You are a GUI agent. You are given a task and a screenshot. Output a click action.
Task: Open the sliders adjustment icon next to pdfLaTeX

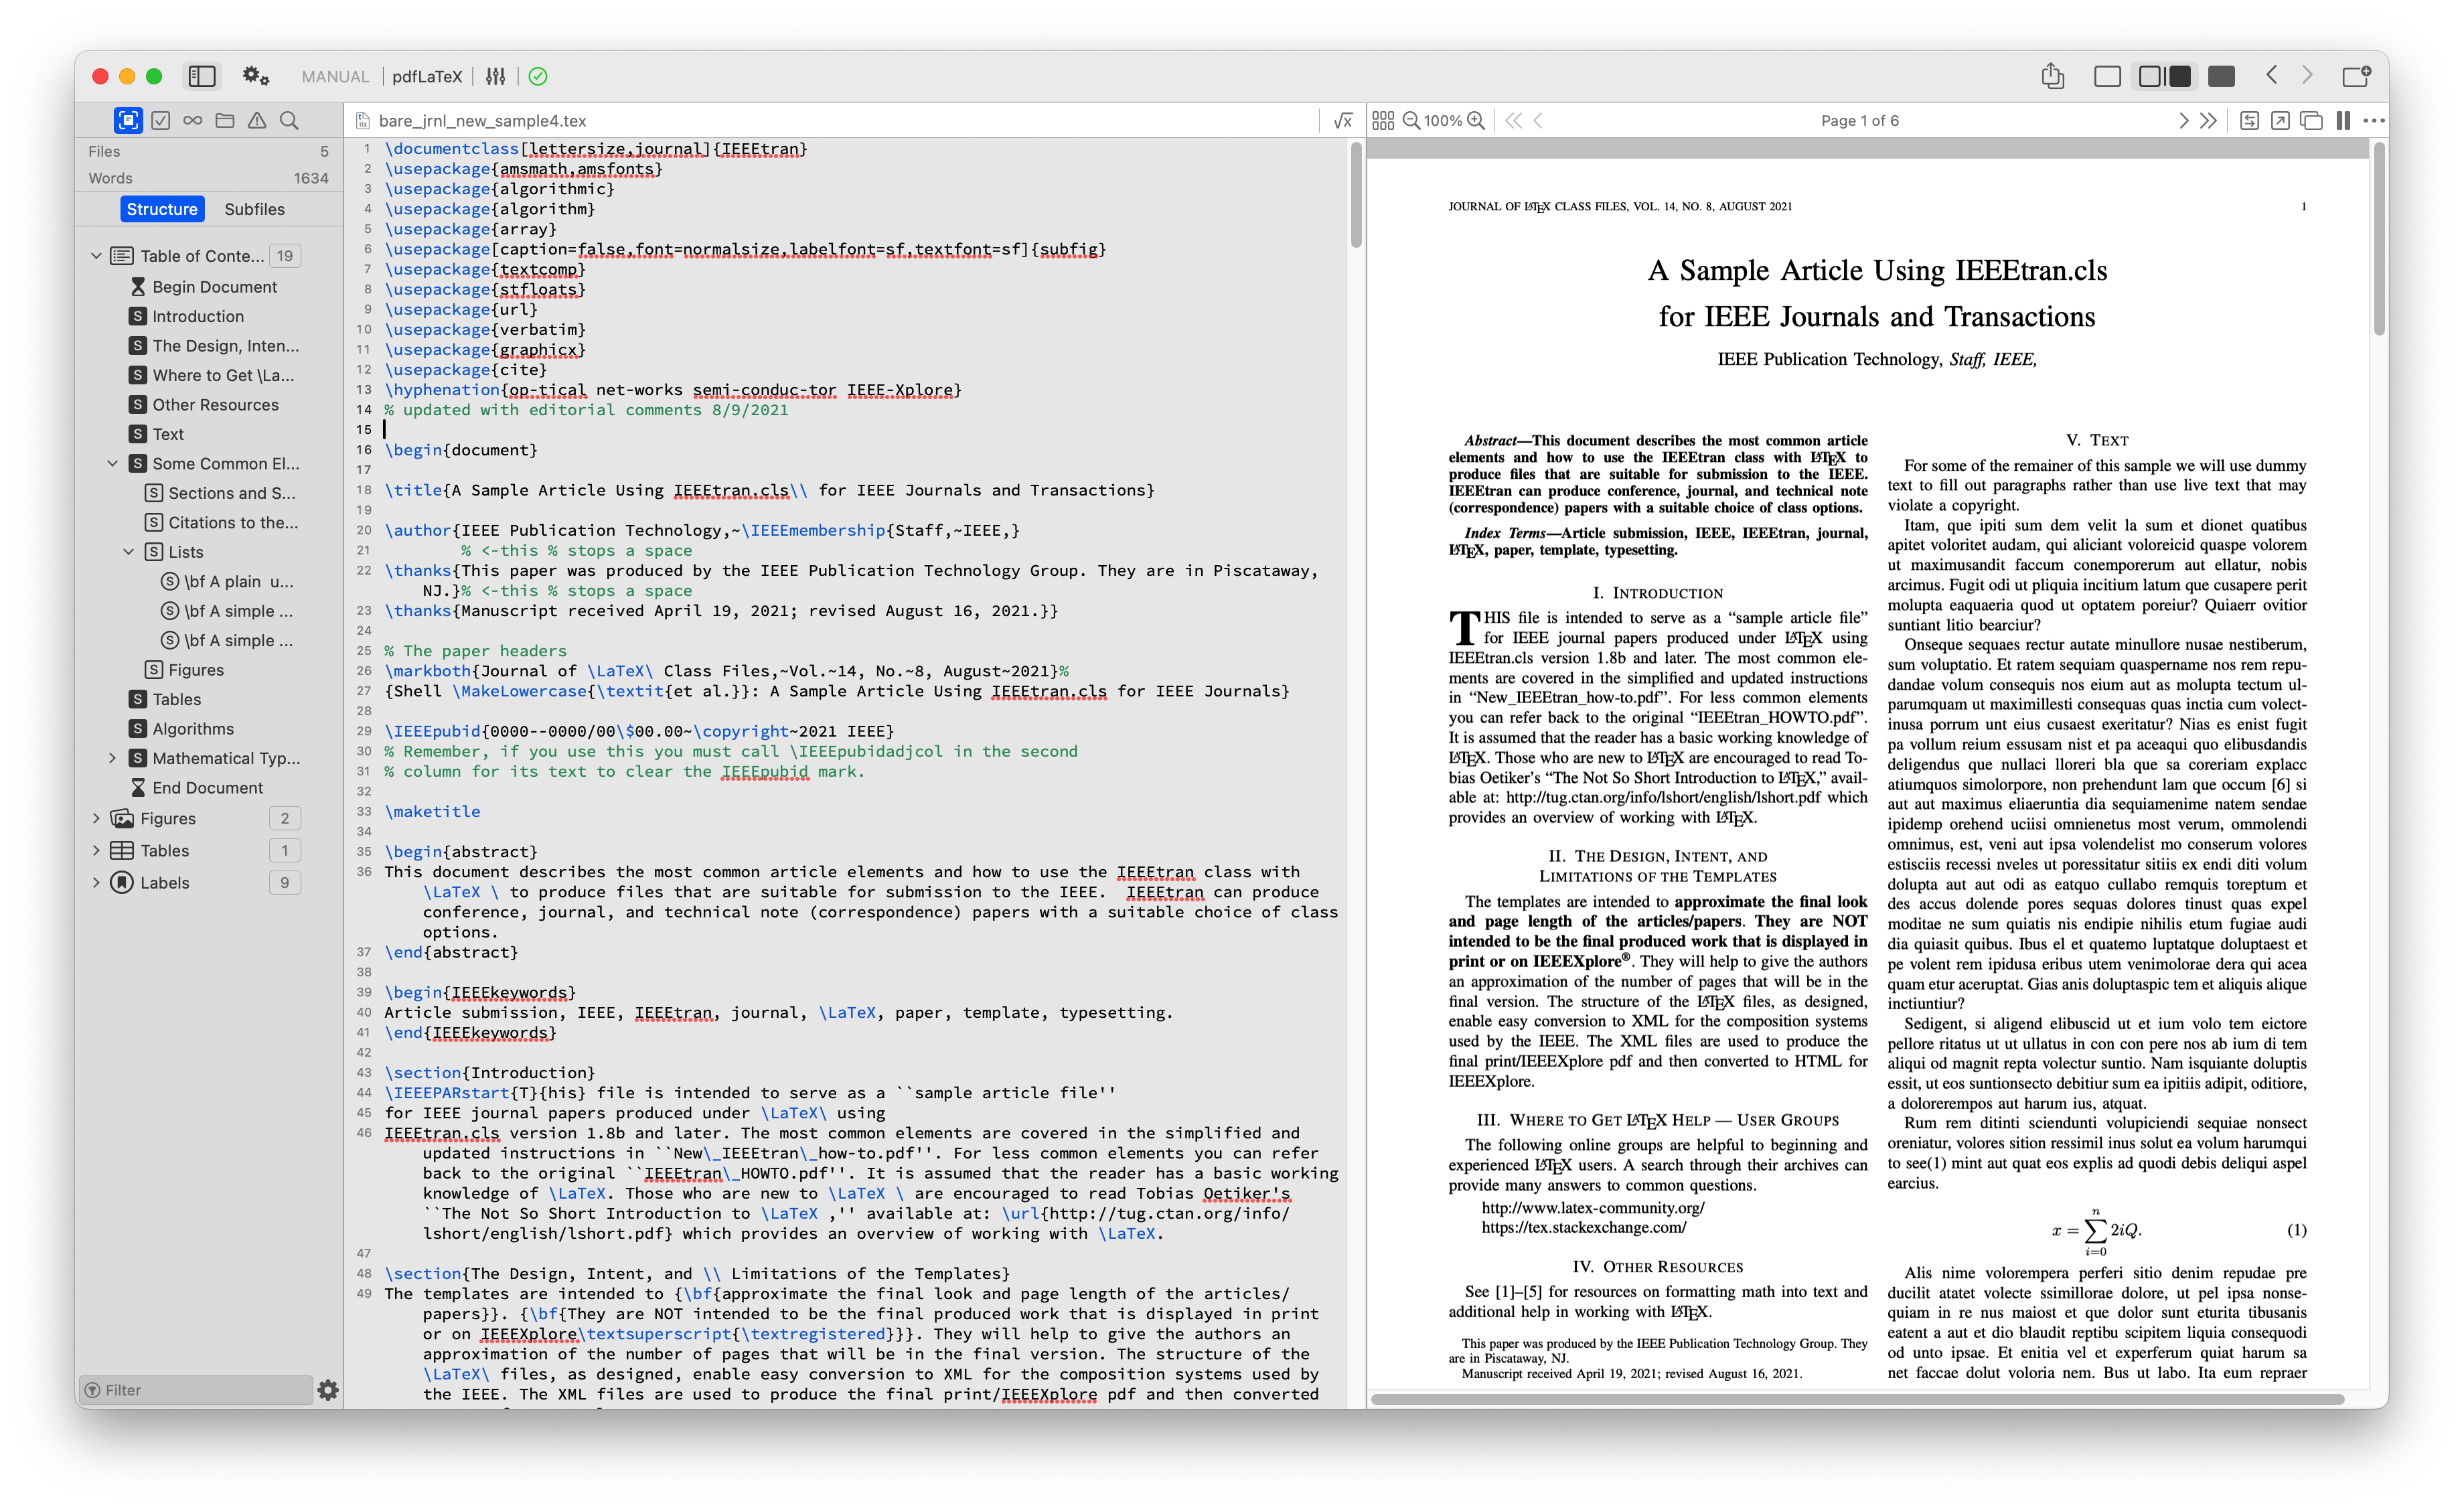pos(495,76)
